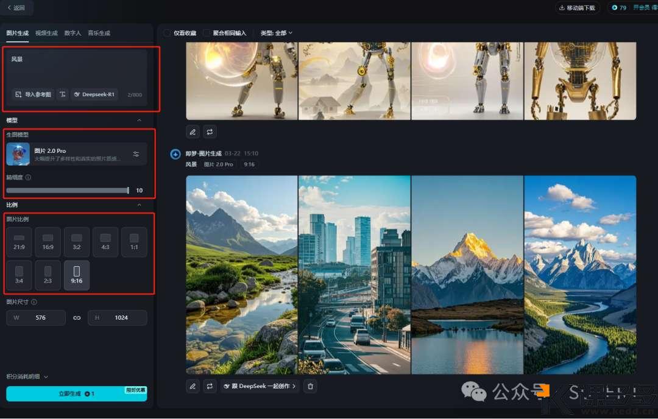The image size is (658, 419).
Task: Open the city street generated thumbnail
Action: click(x=354, y=275)
